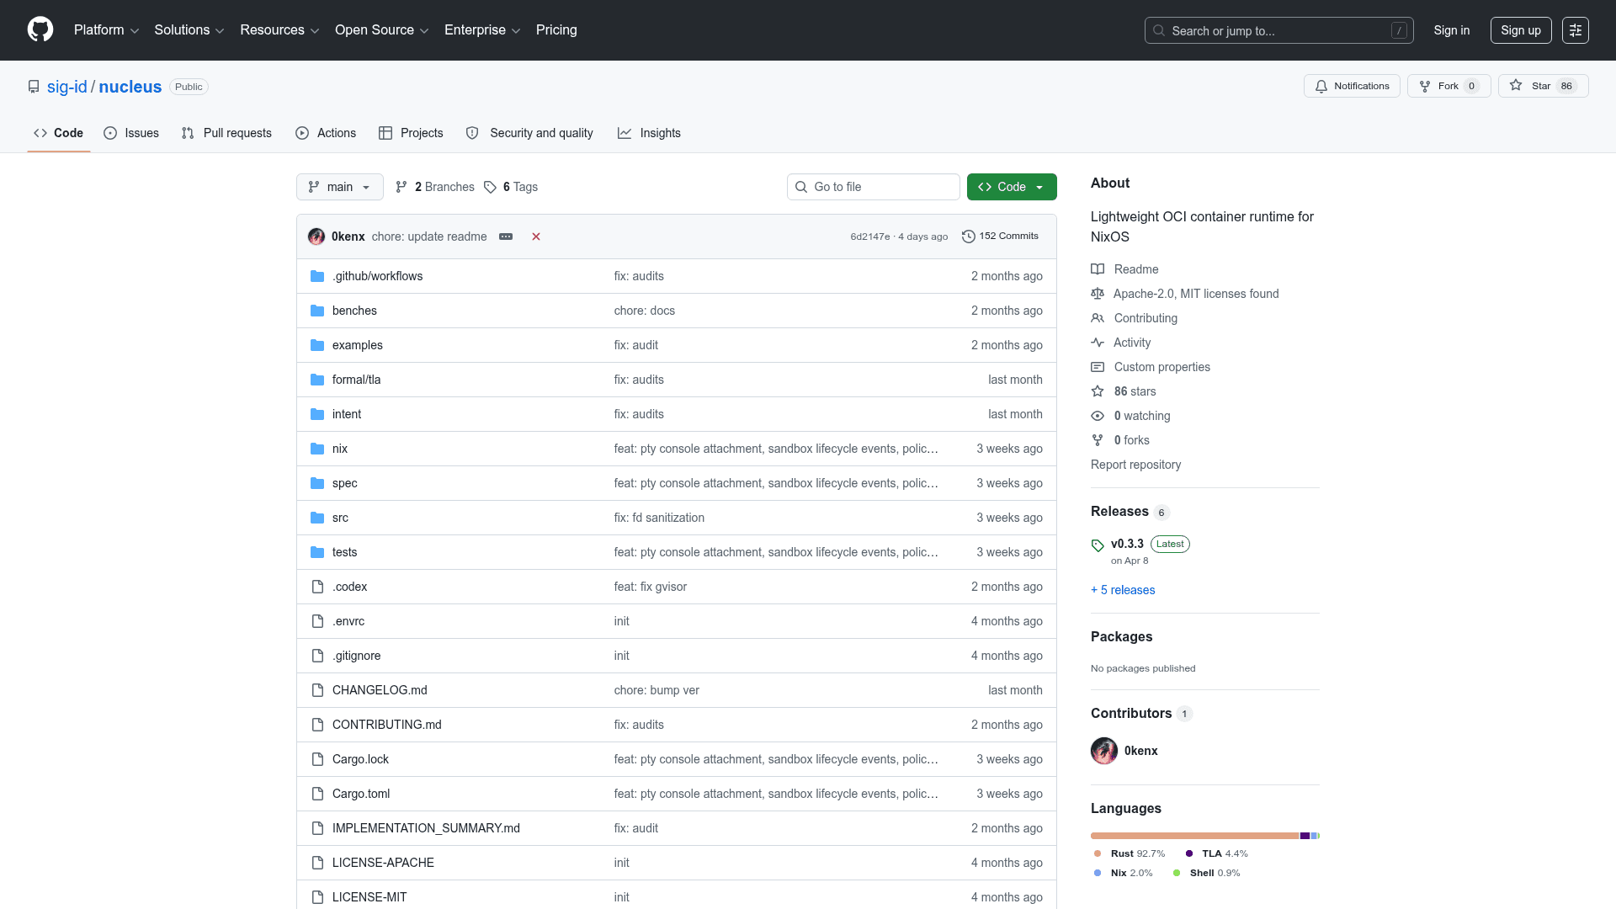Star the nucleus repository
Screen dimensions: 1616x909
[1543, 86]
